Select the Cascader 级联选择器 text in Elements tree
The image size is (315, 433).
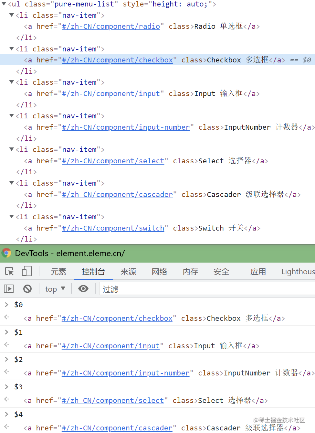(245, 195)
